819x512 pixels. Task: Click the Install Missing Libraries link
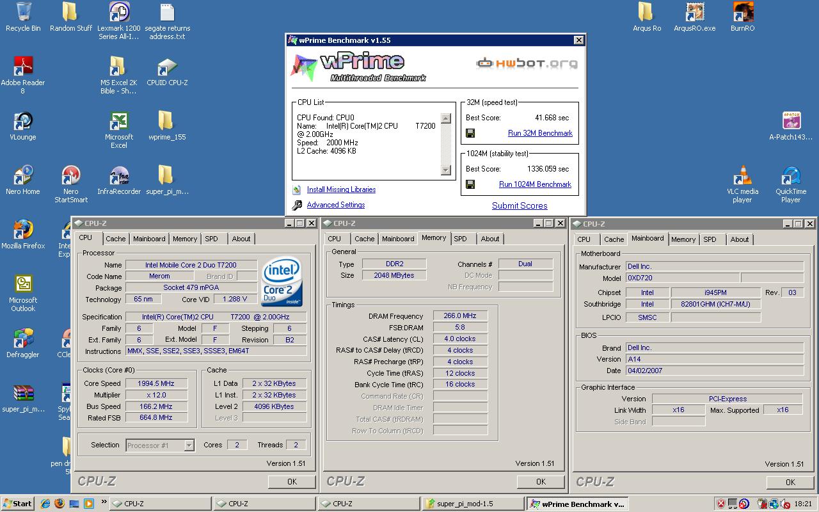click(341, 189)
